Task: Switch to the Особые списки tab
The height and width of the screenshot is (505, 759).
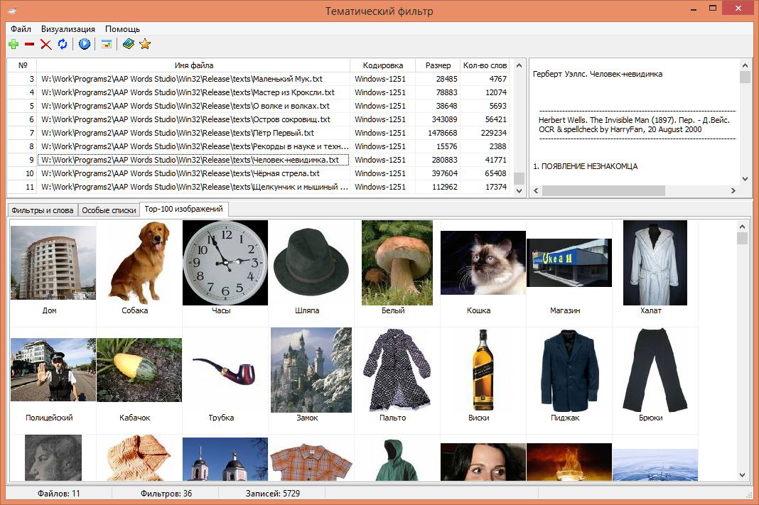Action: coord(108,210)
